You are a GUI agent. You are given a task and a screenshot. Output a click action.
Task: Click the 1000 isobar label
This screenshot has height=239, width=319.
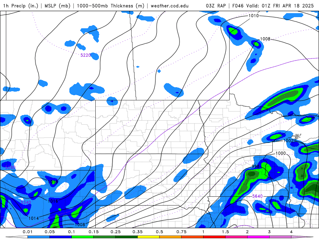point(281,153)
